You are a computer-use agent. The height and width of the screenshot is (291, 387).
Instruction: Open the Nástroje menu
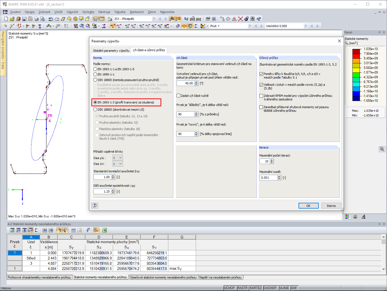tap(104, 12)
